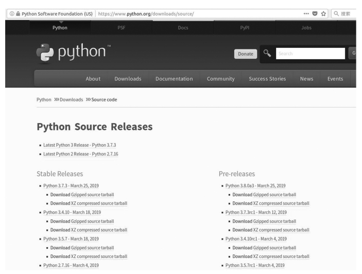Viewport: 362px width, 274px height.
Task: Open the Docs top tab
Action: click(x=183, y=28)
